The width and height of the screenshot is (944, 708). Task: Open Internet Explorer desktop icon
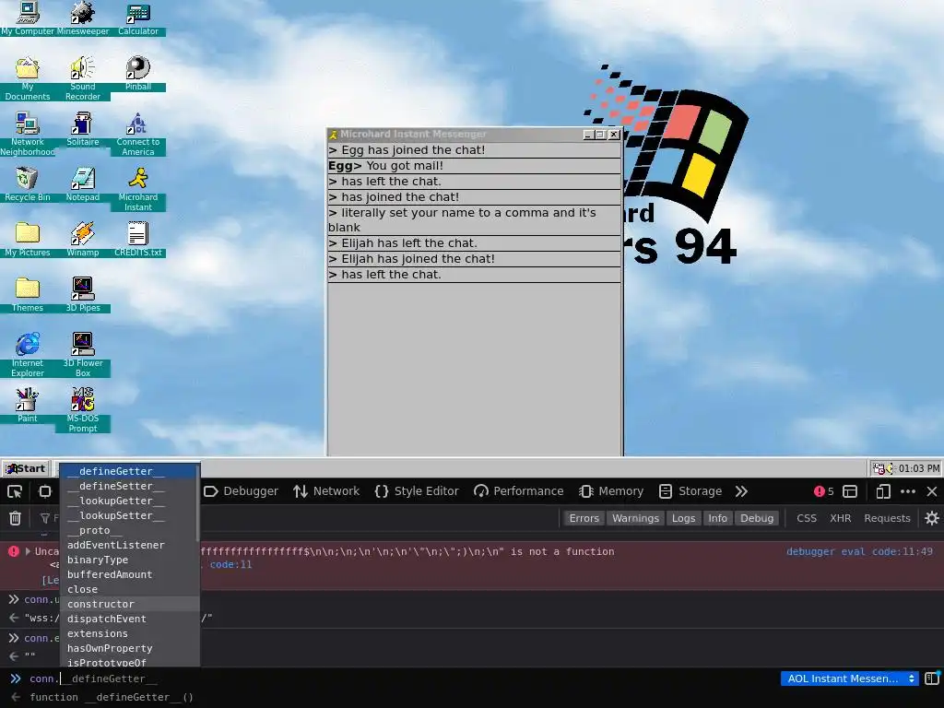(x=28, y=355)
